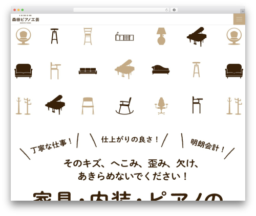
Task: Click the dark chaise longue icon
Action: coord(160,69)
